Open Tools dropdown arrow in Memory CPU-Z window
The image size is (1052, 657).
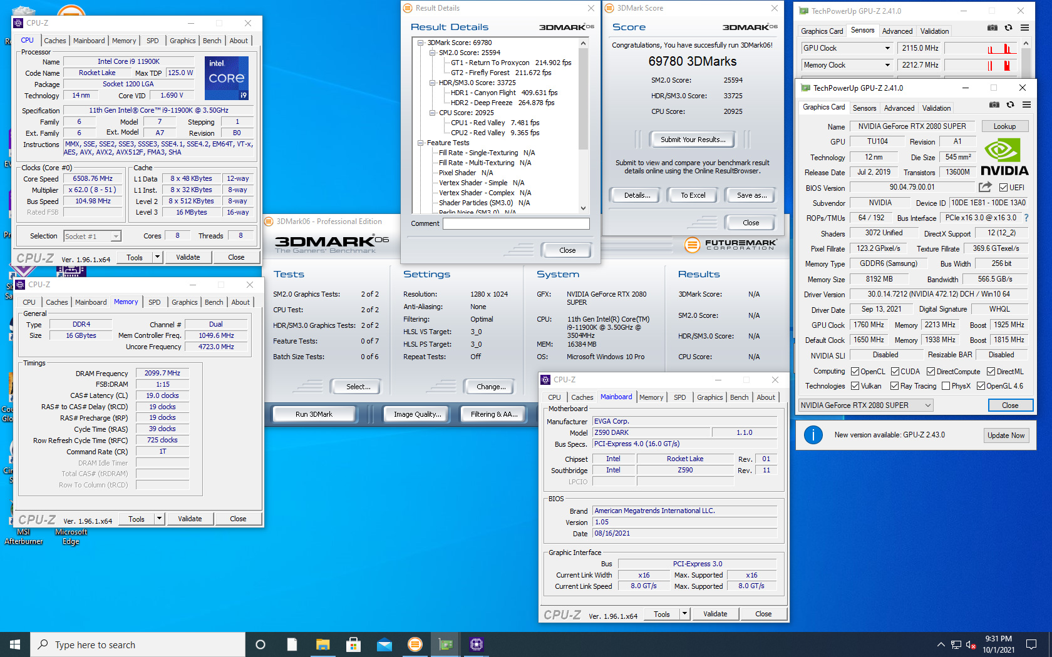click(x=160, y=519)
